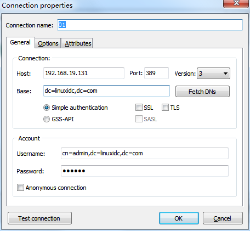This screenshot has width=250, height=231.
Task: Open the Options tab
Action: pyautogui.click(x=48, y=43)
